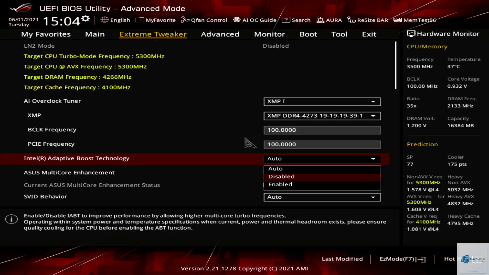
Task: Switch to EzMode(F7)
Action: pyautogui.click(x=402, y=259)
